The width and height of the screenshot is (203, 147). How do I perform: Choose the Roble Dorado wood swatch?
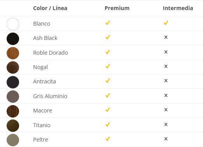[x=13, y=53]
